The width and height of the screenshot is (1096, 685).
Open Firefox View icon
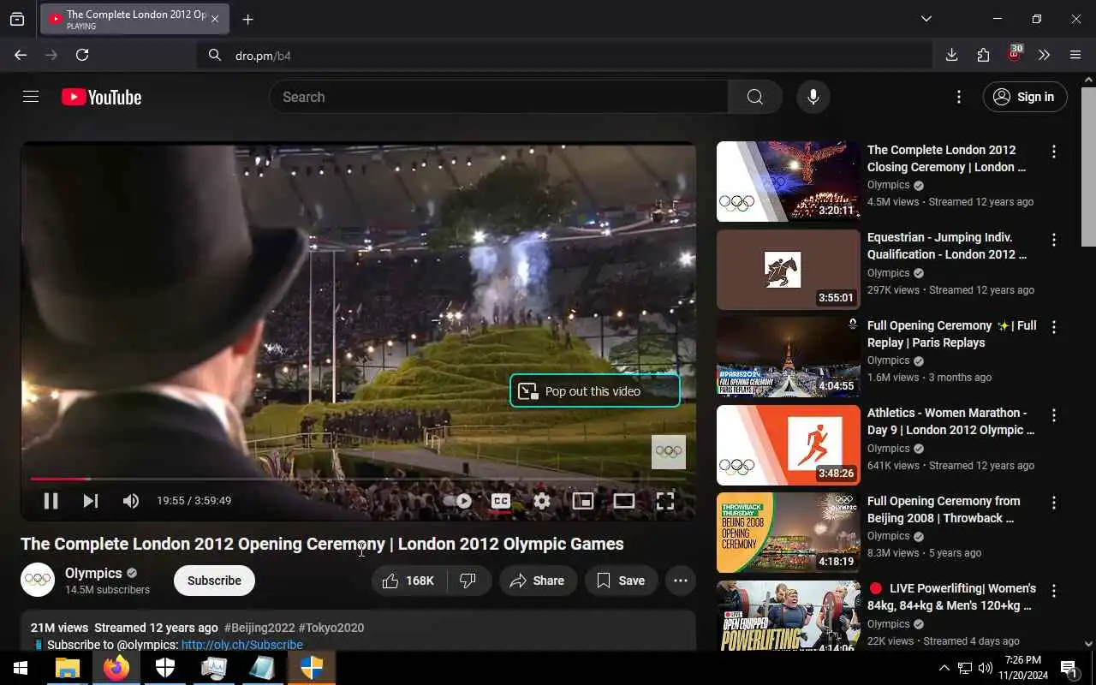click(x=17, y=19)
